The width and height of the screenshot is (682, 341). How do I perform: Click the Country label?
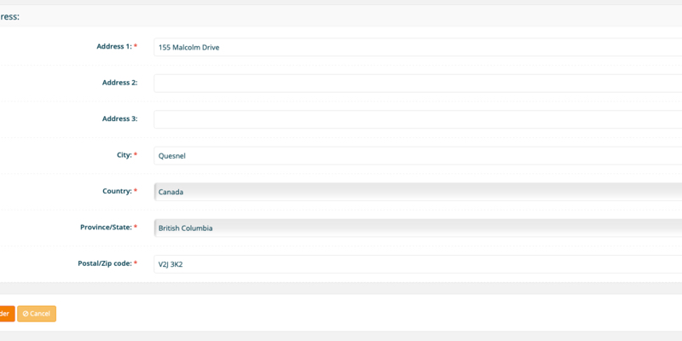[x=119, y=190]
